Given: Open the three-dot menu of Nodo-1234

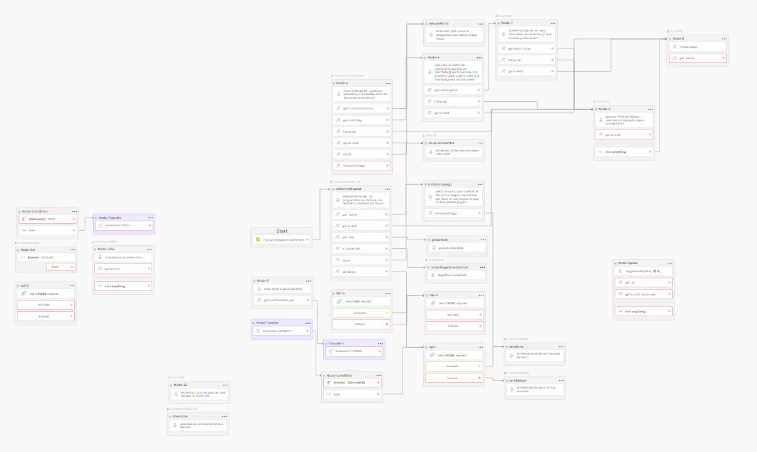Looking at the screenshot, I should [149, 249].
